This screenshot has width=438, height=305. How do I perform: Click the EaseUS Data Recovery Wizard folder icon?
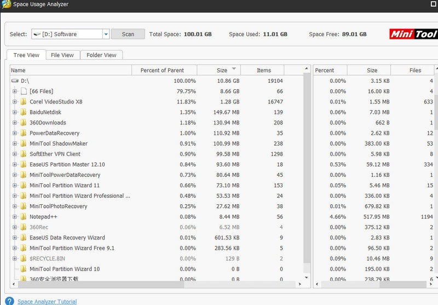point(24,238)
